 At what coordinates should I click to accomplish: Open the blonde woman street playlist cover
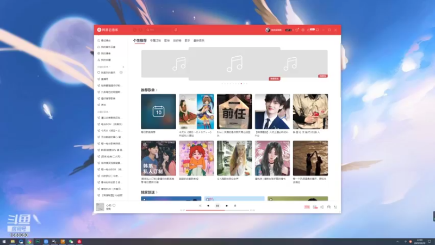click(x=234, y=158)
